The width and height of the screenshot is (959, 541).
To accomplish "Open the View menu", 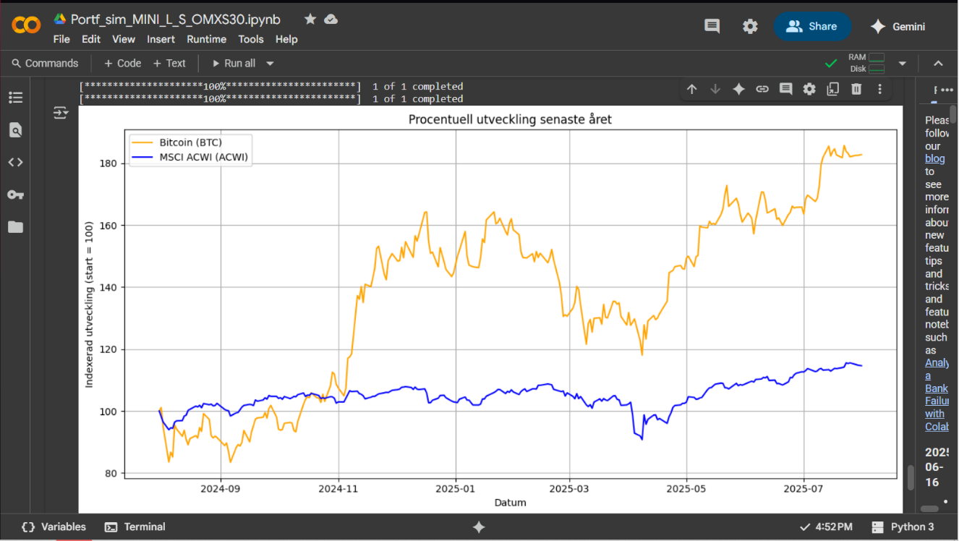I will (124, 39).
